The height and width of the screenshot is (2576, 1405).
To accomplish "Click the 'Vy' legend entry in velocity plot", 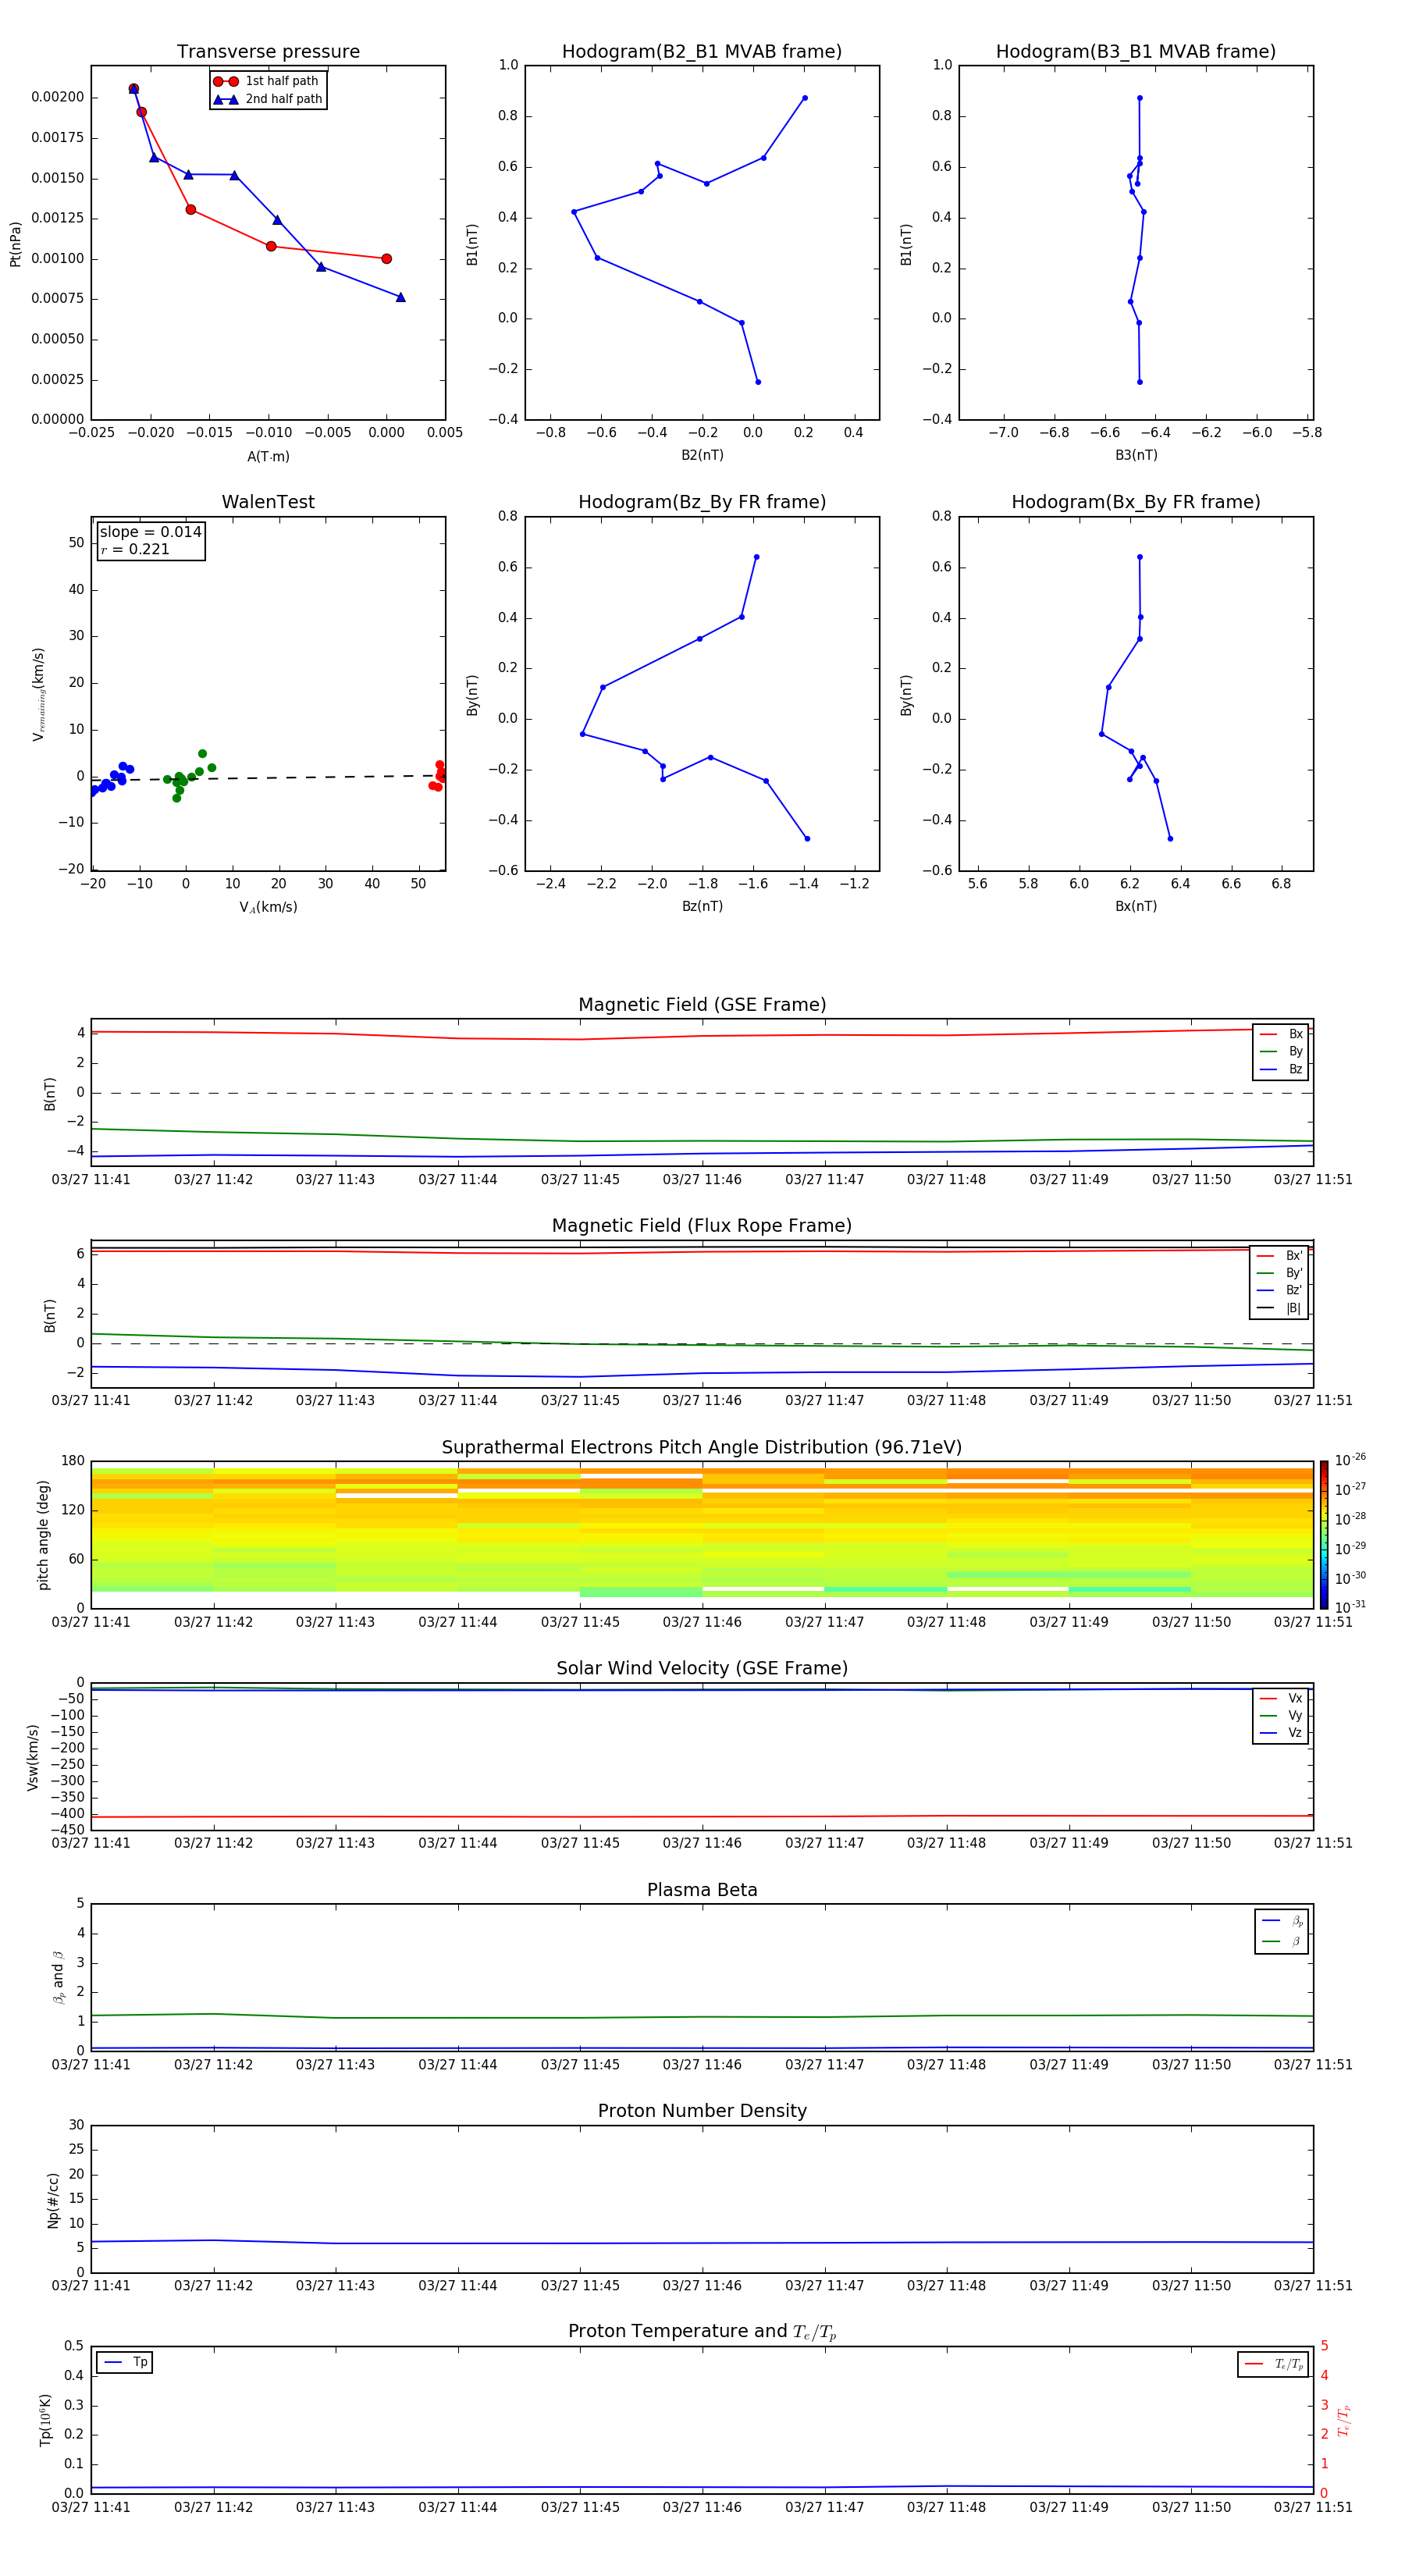I will point(1281,1715).
